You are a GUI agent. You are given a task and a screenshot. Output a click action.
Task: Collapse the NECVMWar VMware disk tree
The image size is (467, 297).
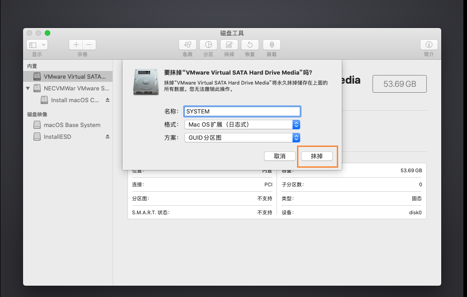click(28, 89)
